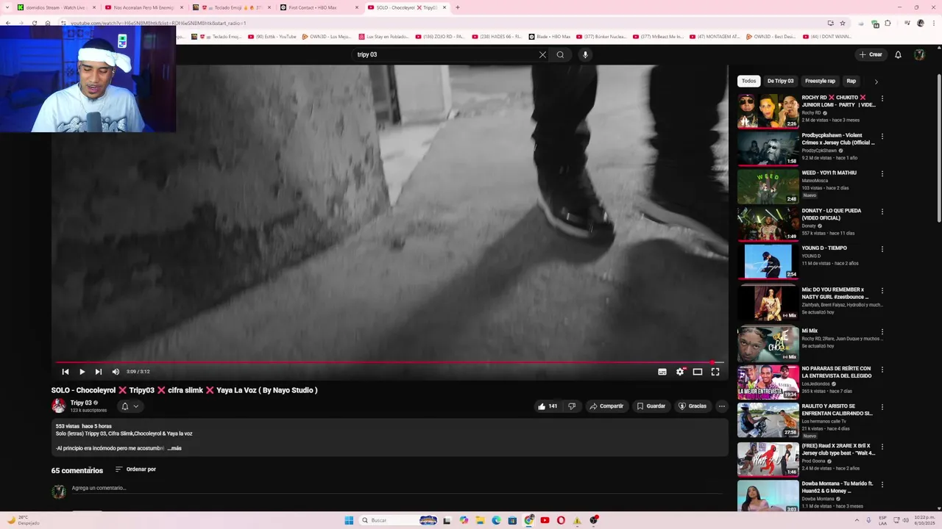The height and width of the screenshot is (529, 942).
Task: Open account avatar menu
Action: (x=919, y=54)
